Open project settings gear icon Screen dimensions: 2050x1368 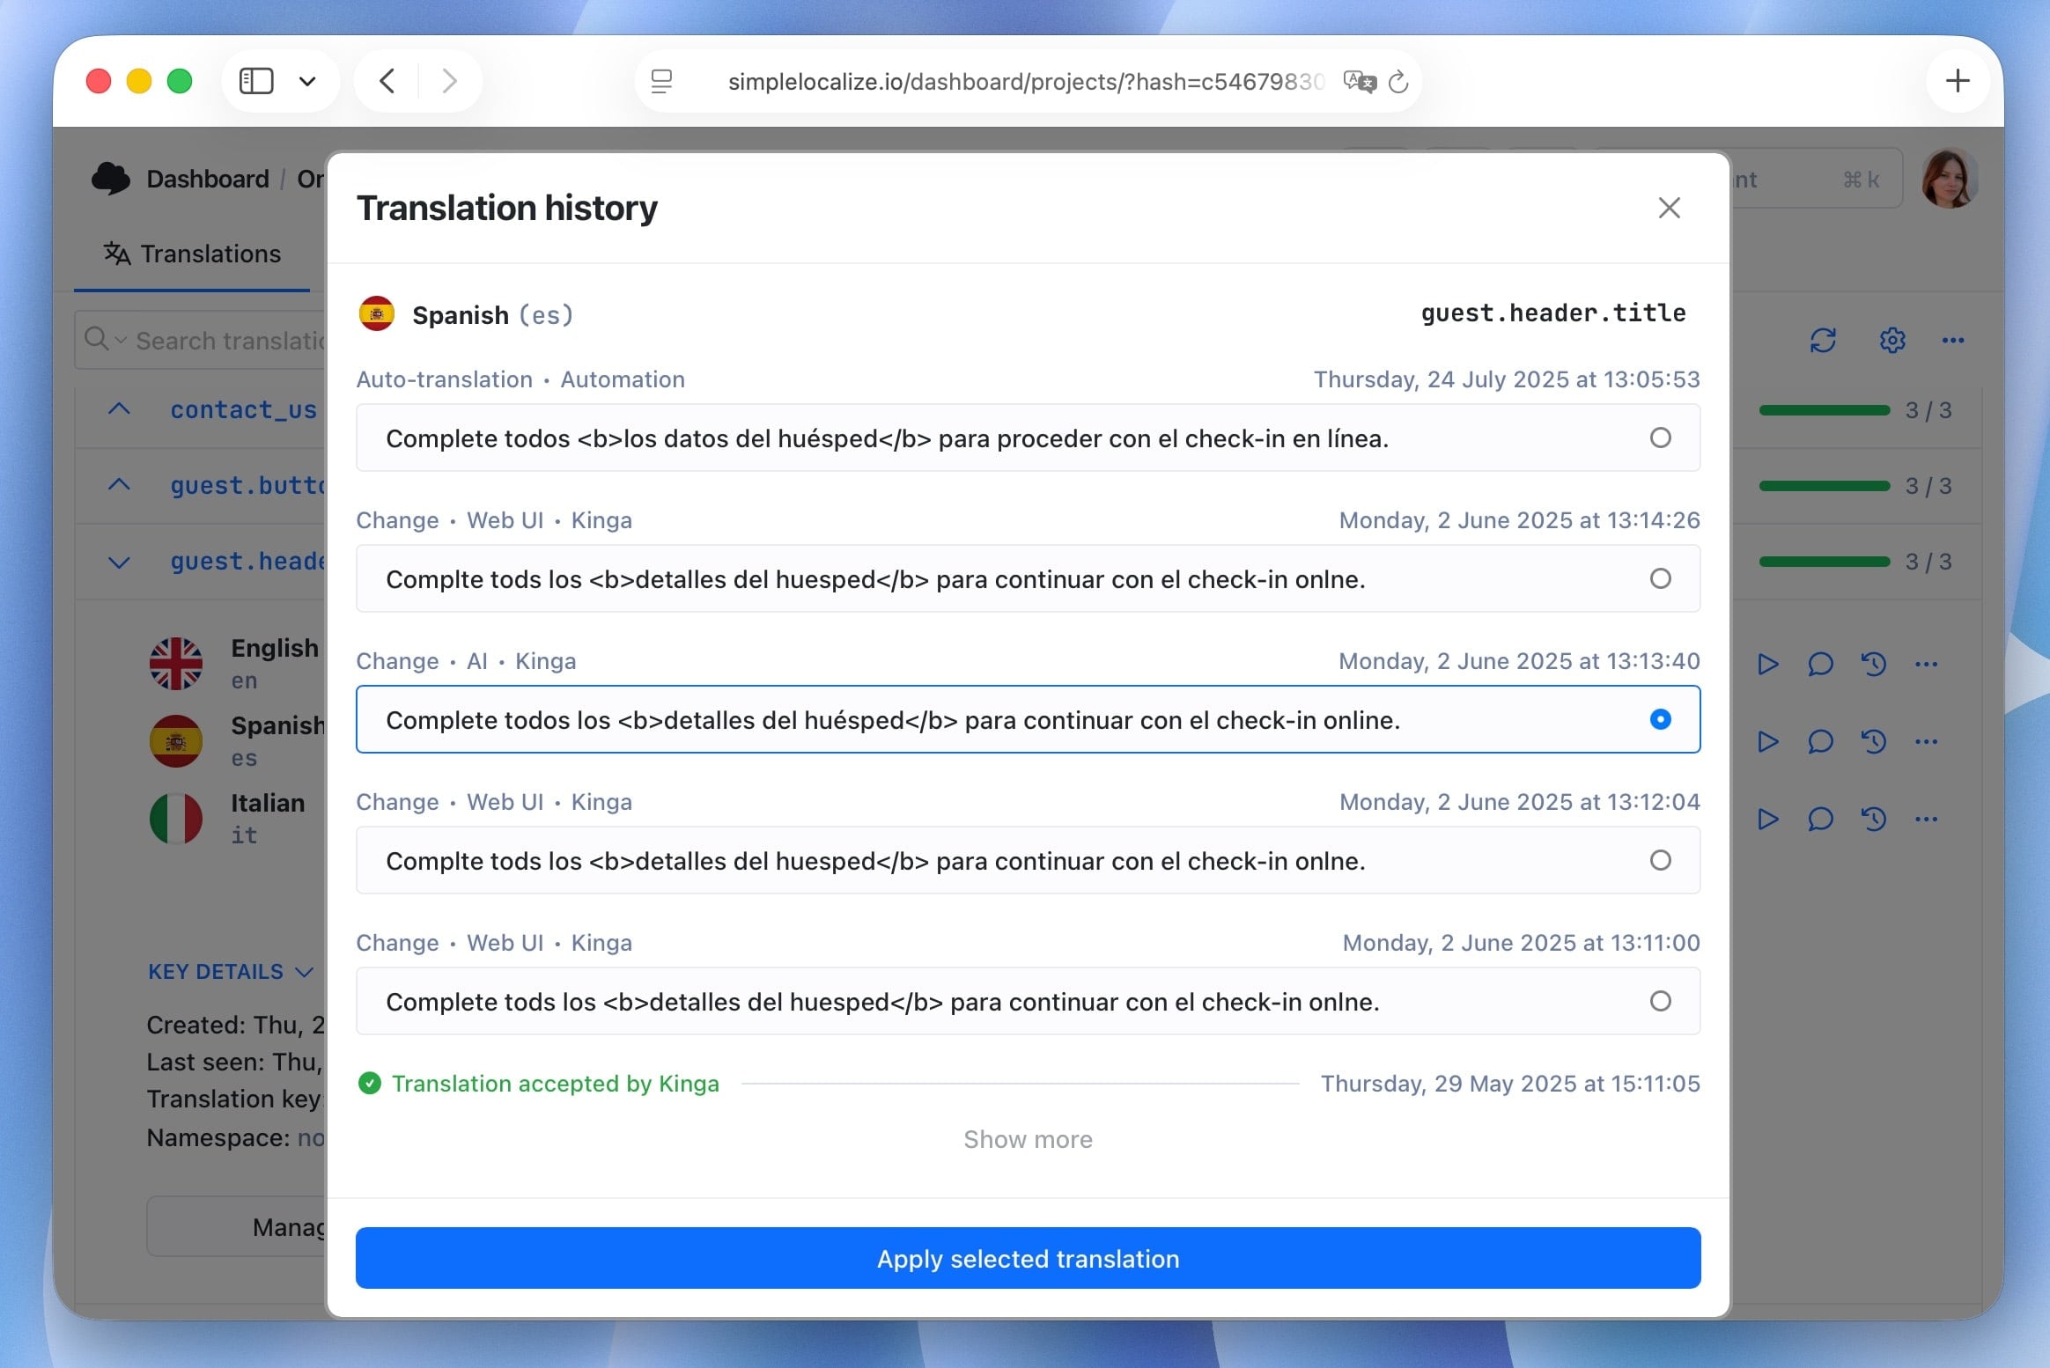pos(1891,341)
